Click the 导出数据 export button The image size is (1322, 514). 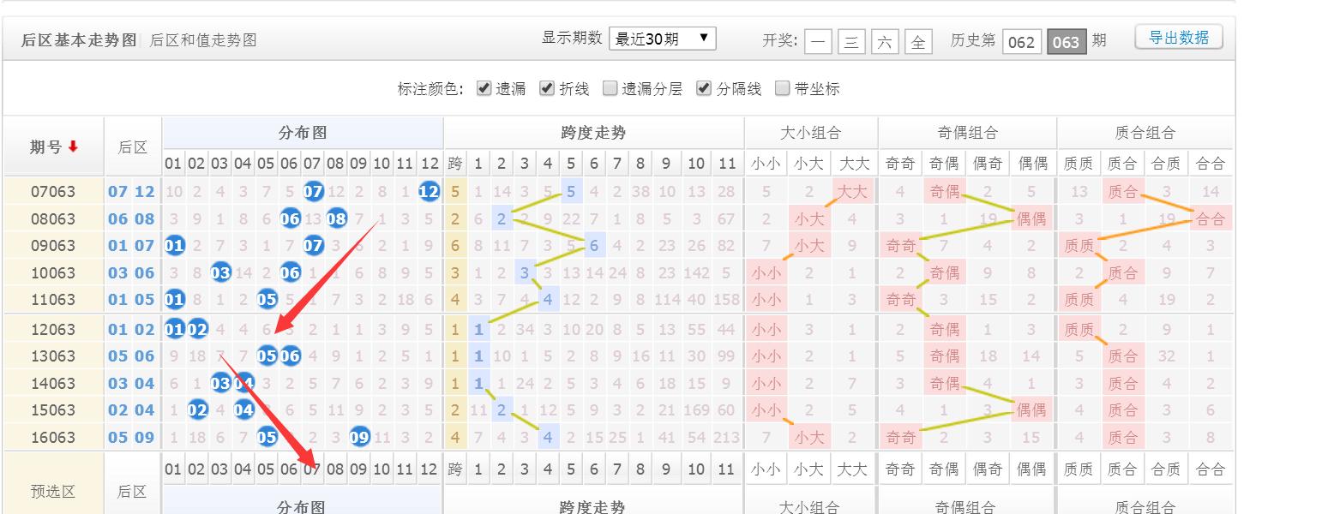[1179, 37]
